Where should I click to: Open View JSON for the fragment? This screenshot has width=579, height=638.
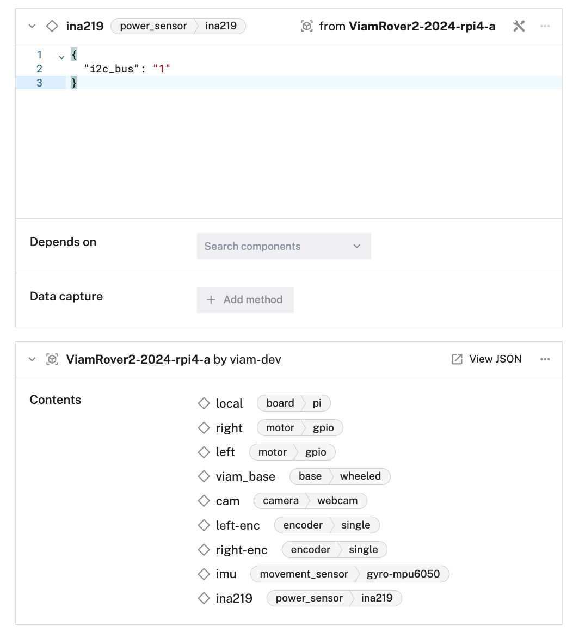tap(486, 359)
